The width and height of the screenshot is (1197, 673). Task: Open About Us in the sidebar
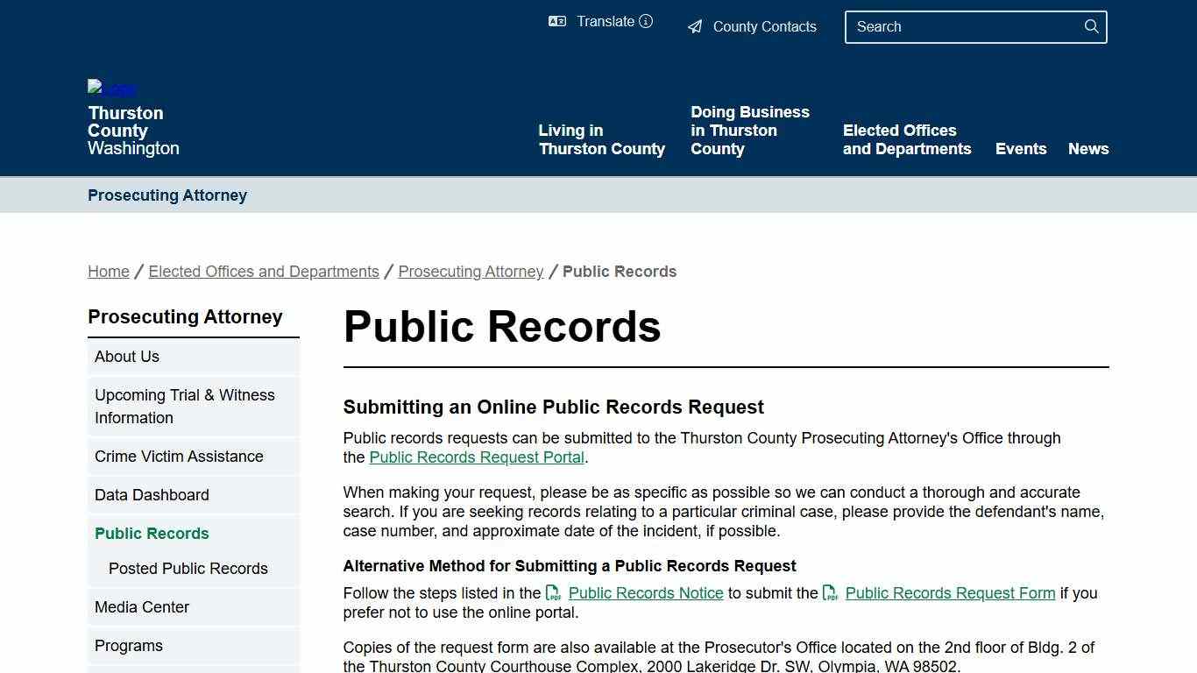tap(126, 356)
